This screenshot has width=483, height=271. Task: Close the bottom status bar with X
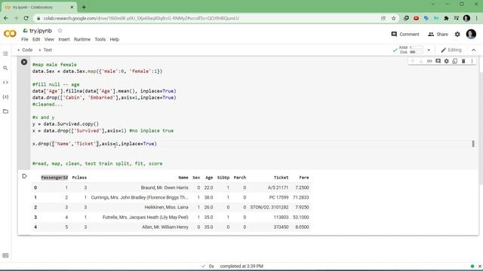[480, 266]
